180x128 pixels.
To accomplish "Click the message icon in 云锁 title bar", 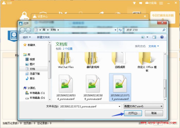I will click(x=141, y=3).
